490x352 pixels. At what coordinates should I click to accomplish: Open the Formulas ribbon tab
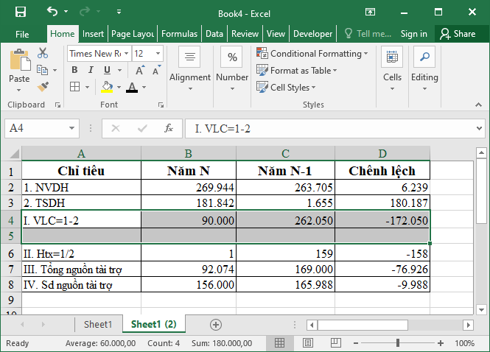pos(179,33)
